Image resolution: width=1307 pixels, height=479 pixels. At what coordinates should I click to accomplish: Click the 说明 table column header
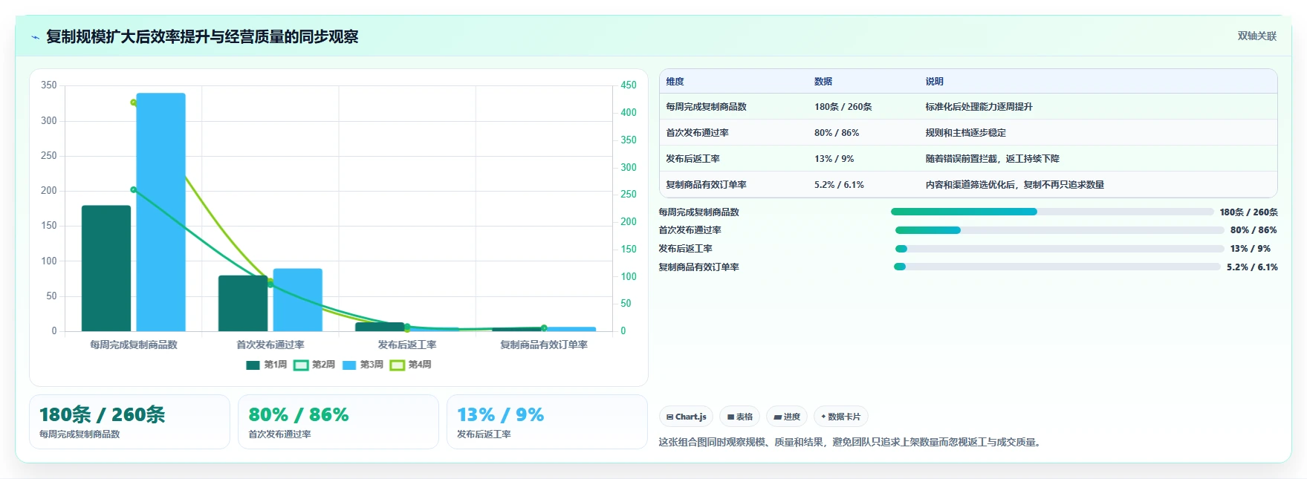(x=935, y=82)
